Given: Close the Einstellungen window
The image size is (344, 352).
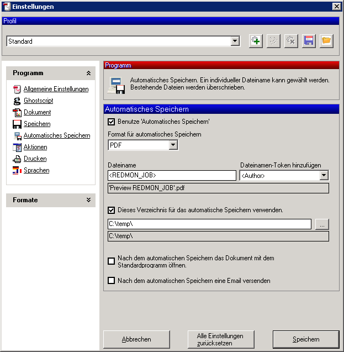Looking at the screenshot, I should [x=337, y=7].
